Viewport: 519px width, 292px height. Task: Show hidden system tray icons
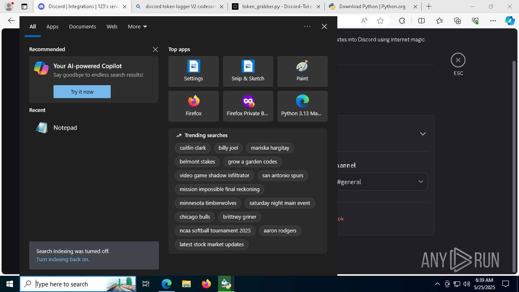tap(438, 284)
